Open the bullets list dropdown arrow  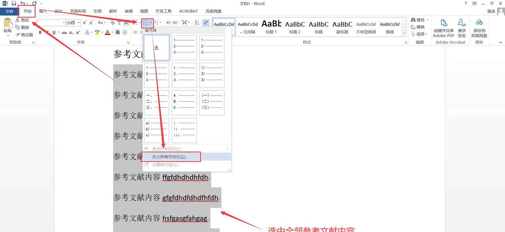(x=151, y=22)
